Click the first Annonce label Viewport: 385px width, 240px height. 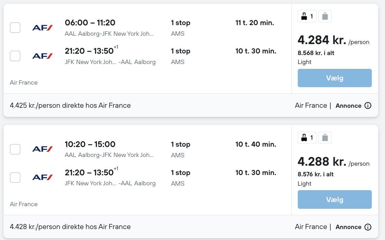click(x=348, y=106)
